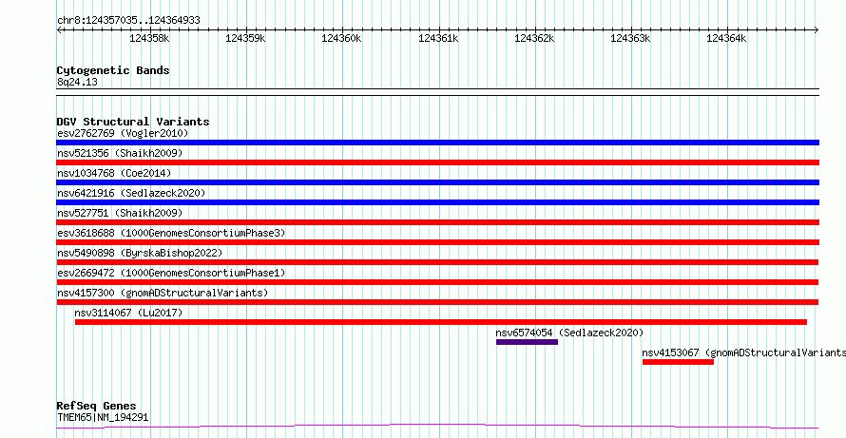Click the esv2762769 (Vogler2010) blue variant bar
The height and width of the screenshot is (438, 846).
(437, 143)
